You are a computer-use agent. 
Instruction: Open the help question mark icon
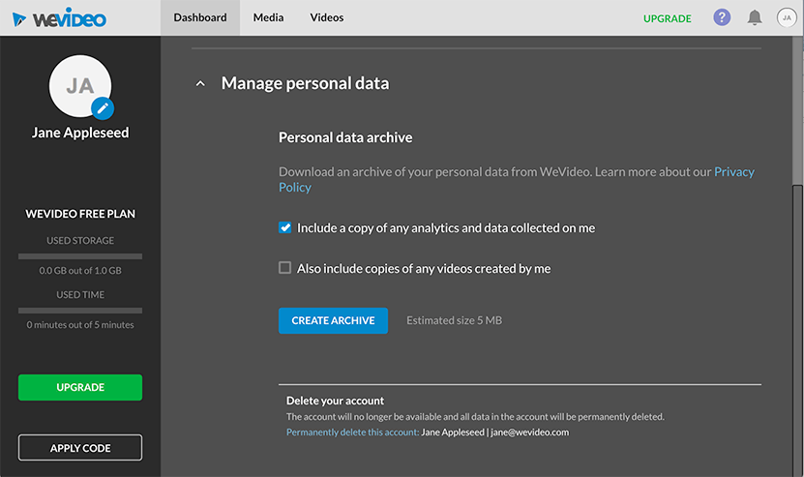pyautogui.click(x=722, y=17)
